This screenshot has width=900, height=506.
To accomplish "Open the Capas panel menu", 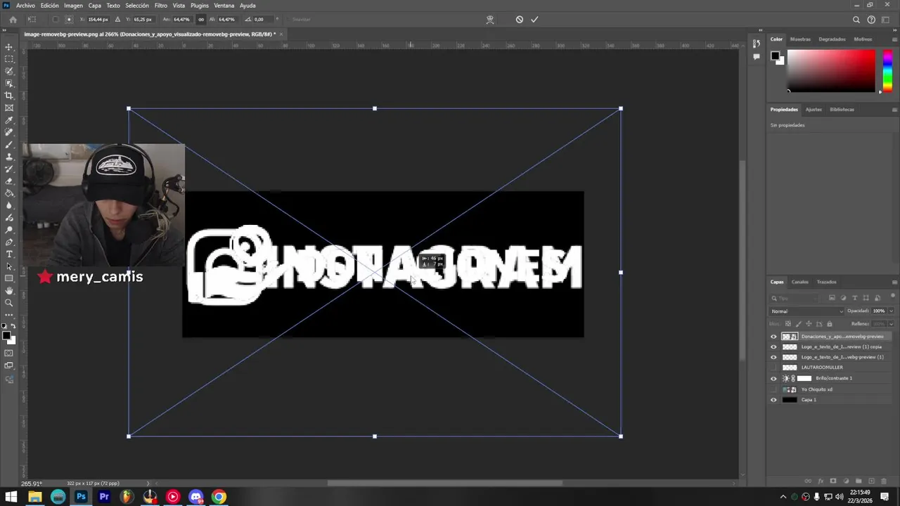I will [894, 282].
